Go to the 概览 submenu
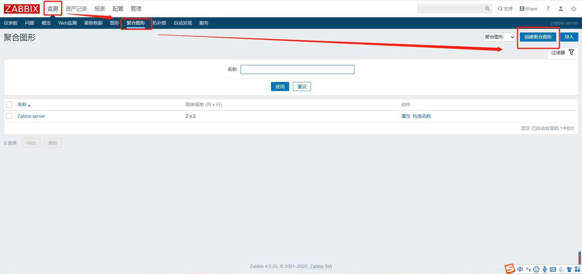The width and height of the screenshot is (582, 274). click(x=46, y=23)
